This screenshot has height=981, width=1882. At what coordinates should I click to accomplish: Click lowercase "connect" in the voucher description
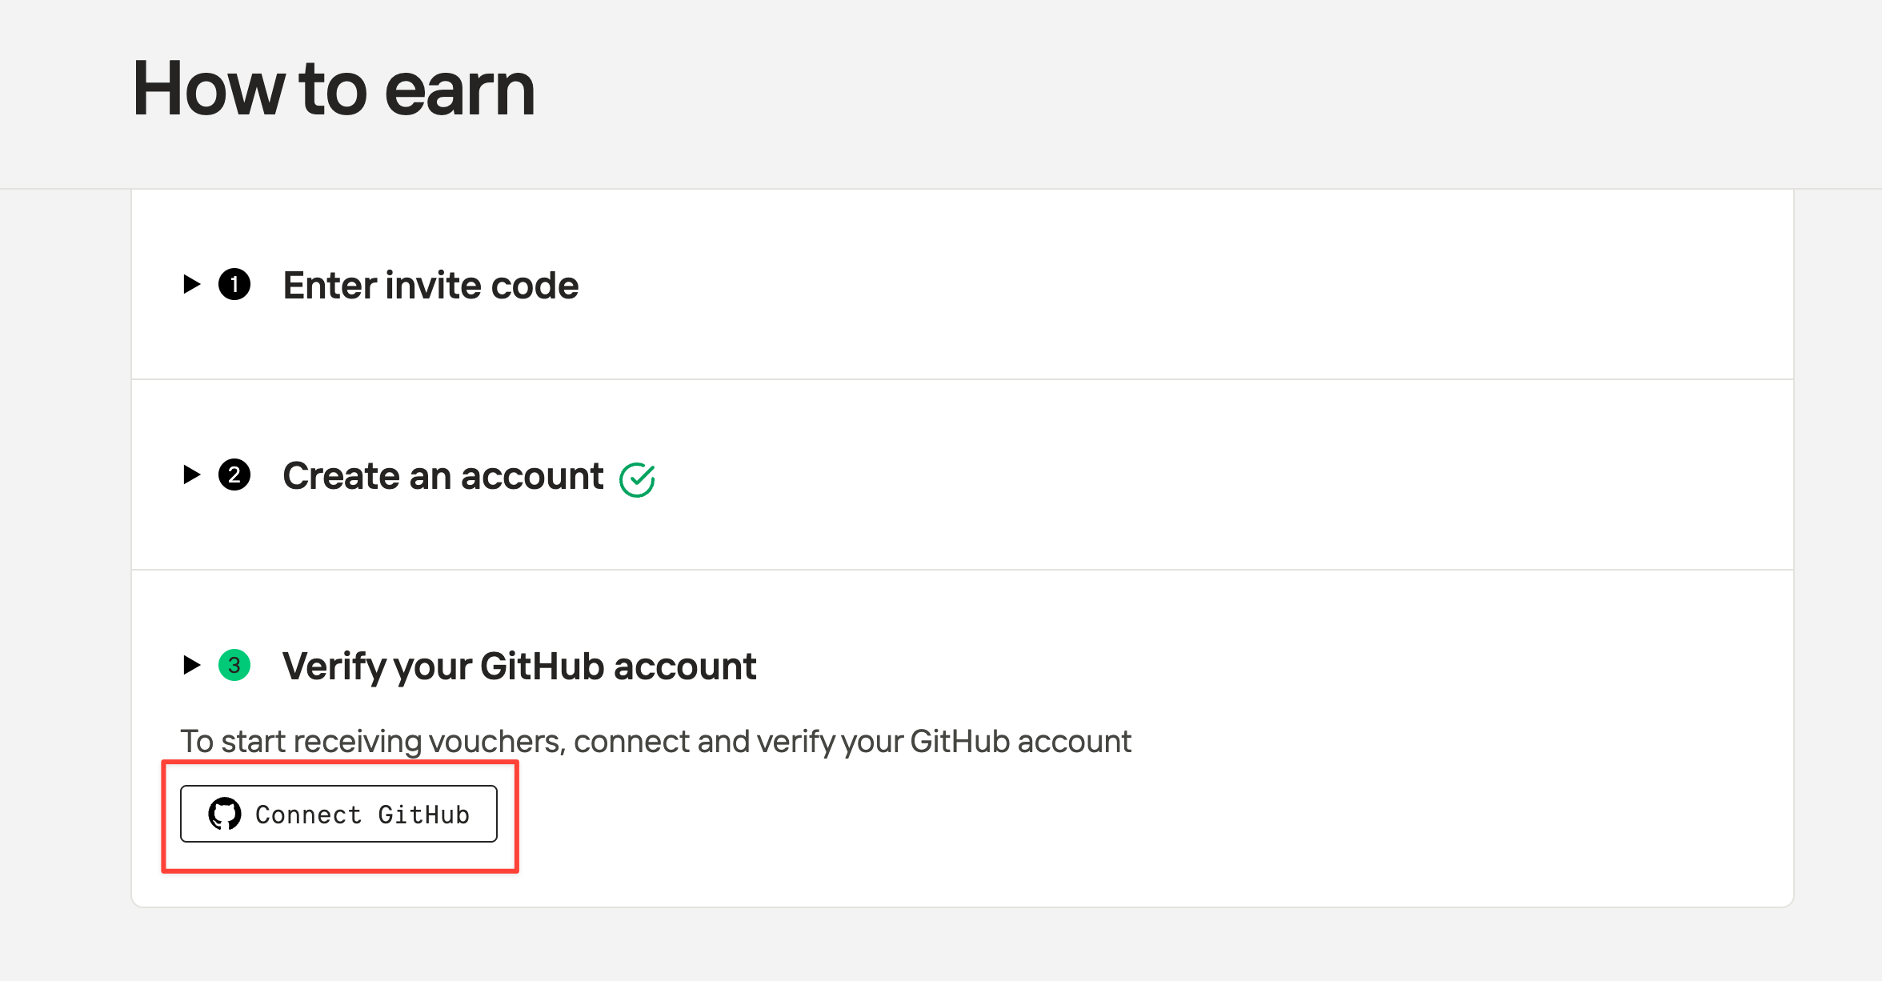click(631, 742)
